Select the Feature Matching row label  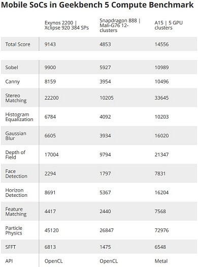[x=16, y=212]
